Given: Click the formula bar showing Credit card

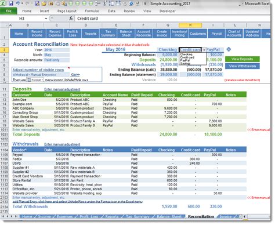Looking at the screenshot, I should pyautogui.click(x=172, y=19).
